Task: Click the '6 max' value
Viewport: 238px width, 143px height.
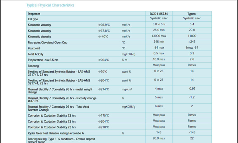Action: pos(159,106)
